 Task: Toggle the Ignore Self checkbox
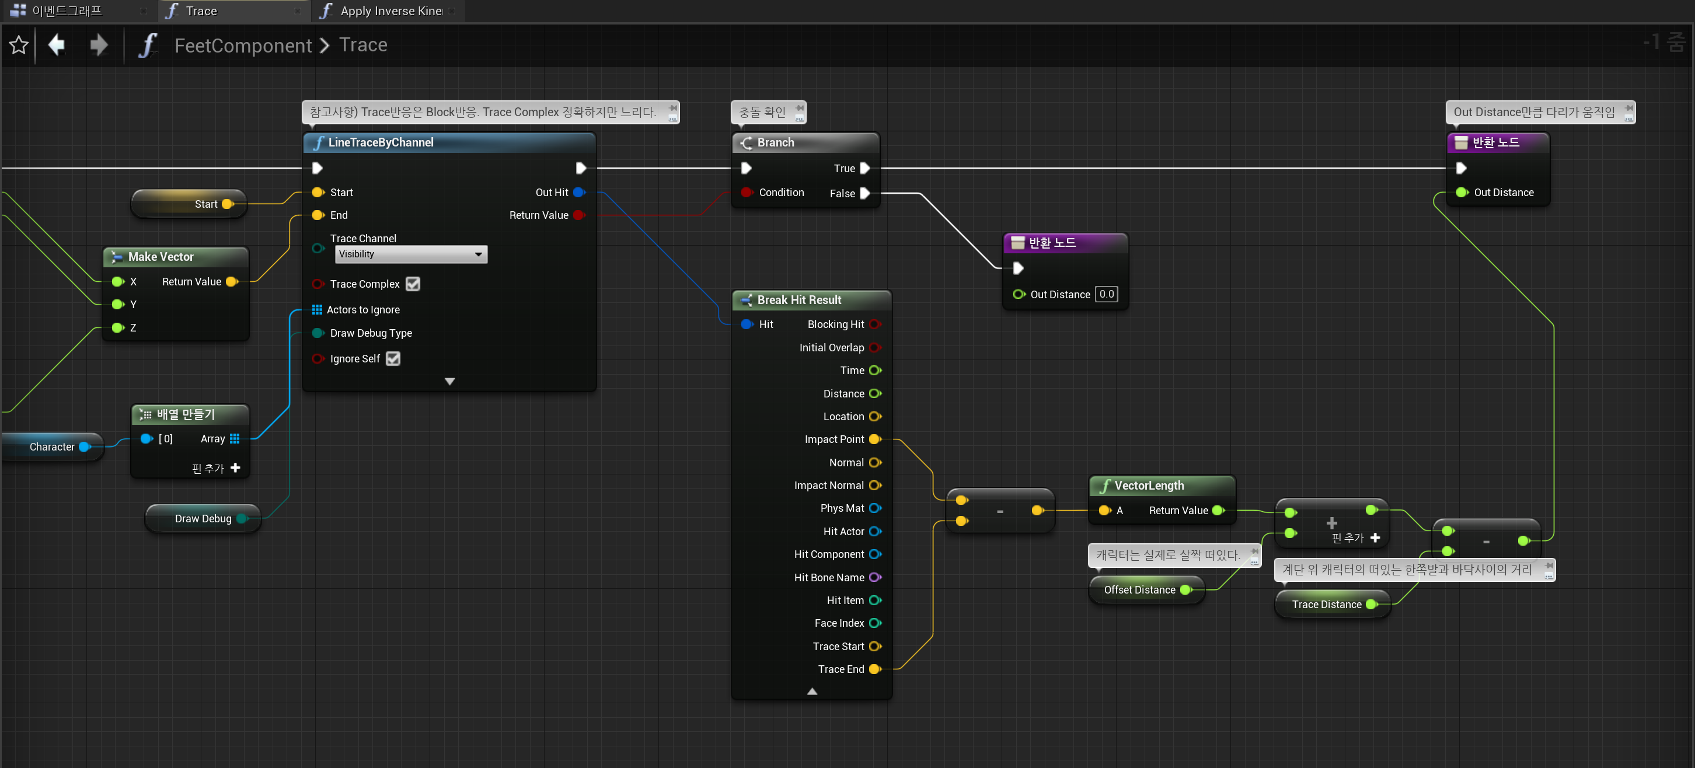point(393,359)
